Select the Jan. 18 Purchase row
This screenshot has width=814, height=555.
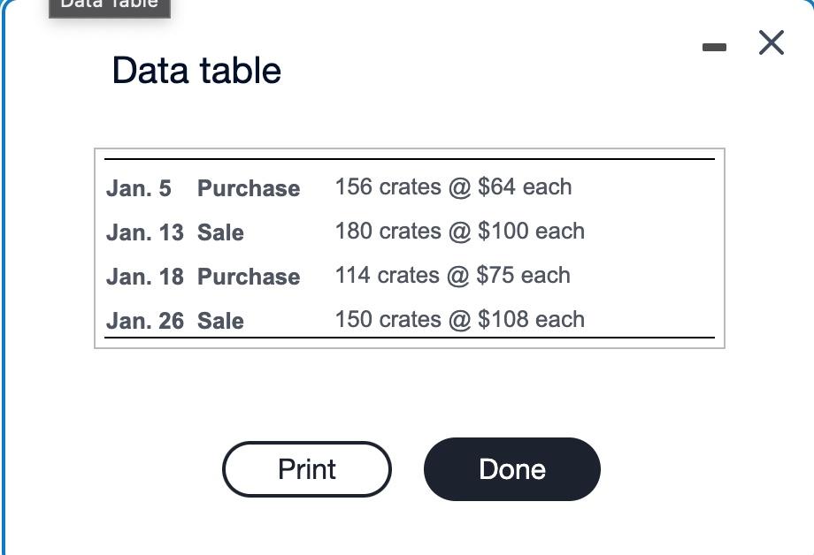(354, 276)
